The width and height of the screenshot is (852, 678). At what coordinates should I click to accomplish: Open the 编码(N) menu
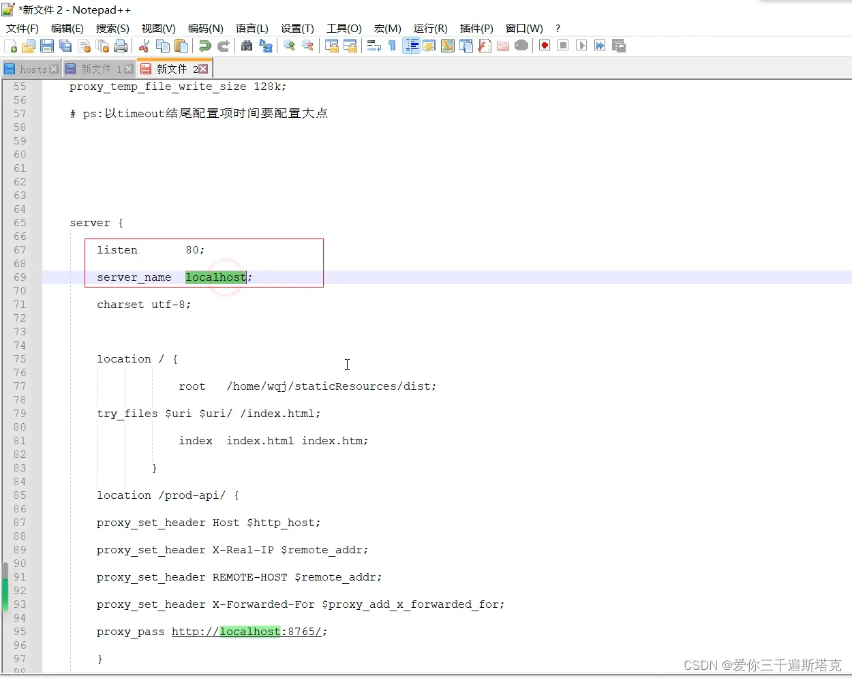click(206, 28)
